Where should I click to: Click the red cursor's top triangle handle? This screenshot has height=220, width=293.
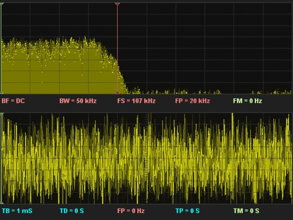click(118, 4)
